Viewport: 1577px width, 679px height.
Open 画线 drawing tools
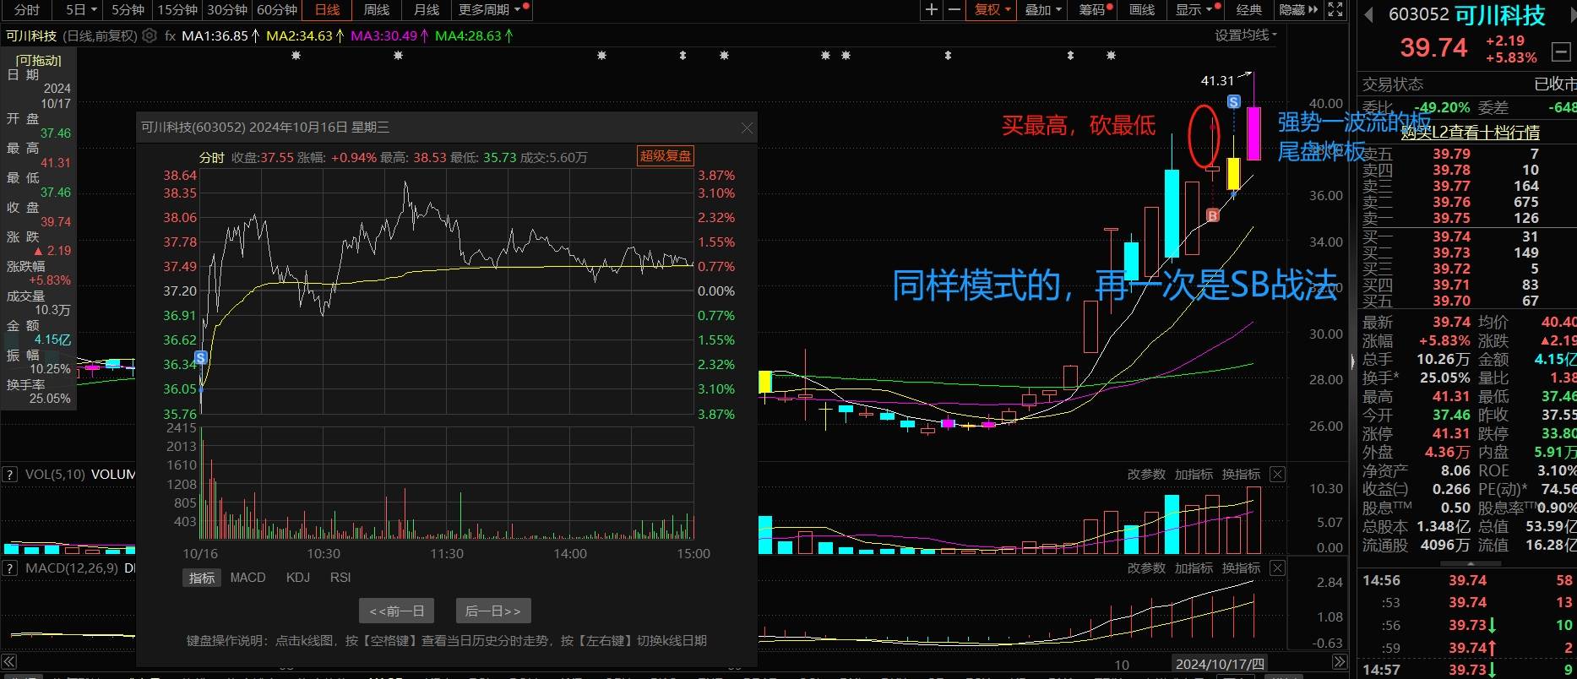click(1142, 10)
